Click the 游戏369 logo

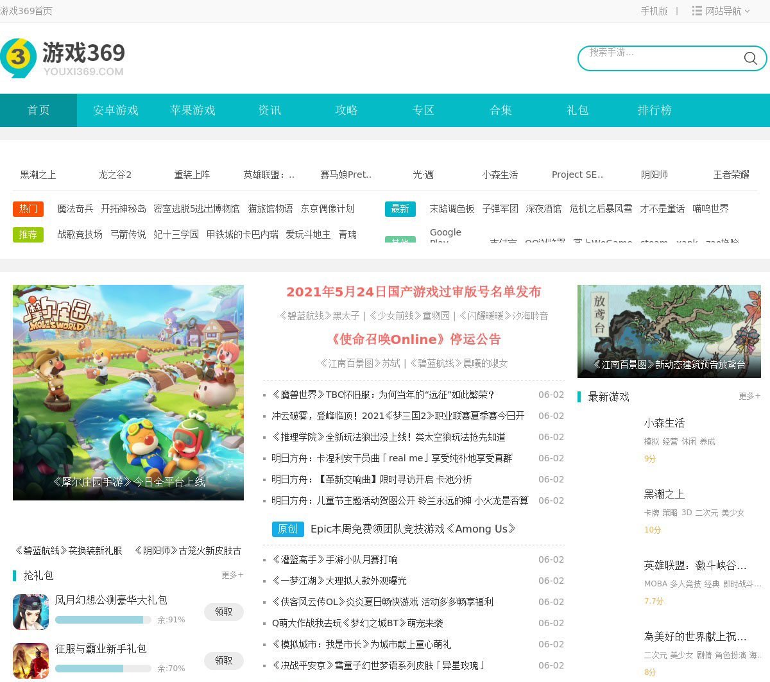click(x=63, y=58)
